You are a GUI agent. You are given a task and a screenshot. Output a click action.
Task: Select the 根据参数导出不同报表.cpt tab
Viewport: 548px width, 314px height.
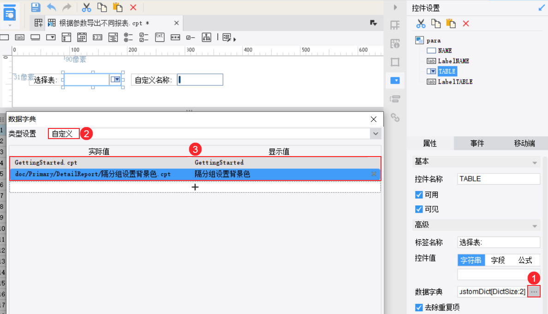(x=104, y=23)
